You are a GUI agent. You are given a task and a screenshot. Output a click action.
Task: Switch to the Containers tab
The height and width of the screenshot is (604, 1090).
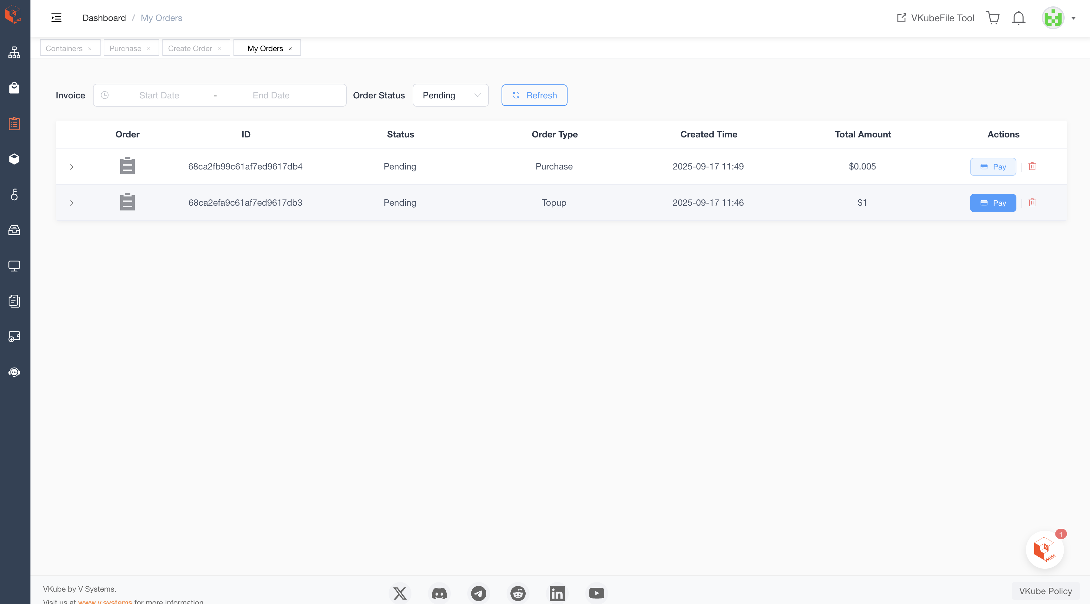64,48
